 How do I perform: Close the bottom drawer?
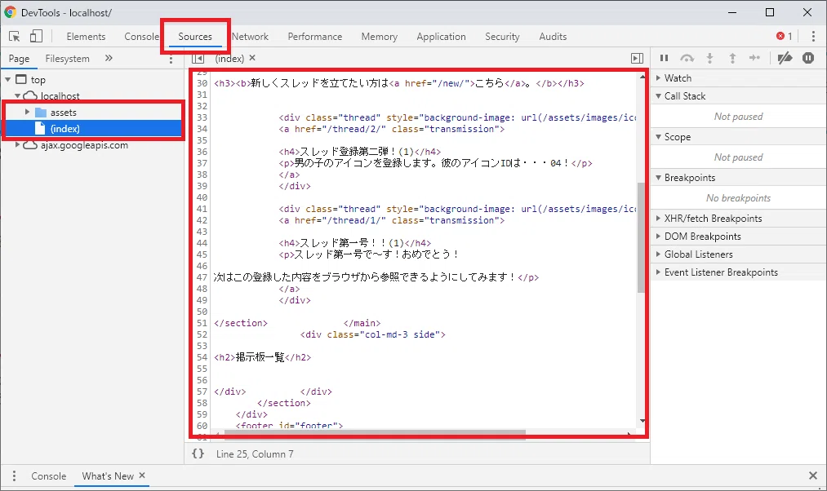click(x=813, y=476)
